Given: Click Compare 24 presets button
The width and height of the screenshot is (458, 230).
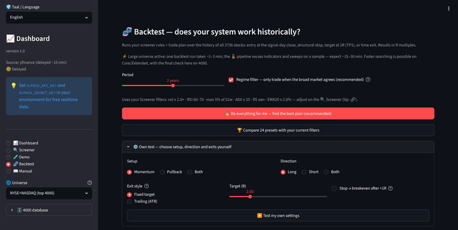Looking at the screenshot, I should (278, 130).
